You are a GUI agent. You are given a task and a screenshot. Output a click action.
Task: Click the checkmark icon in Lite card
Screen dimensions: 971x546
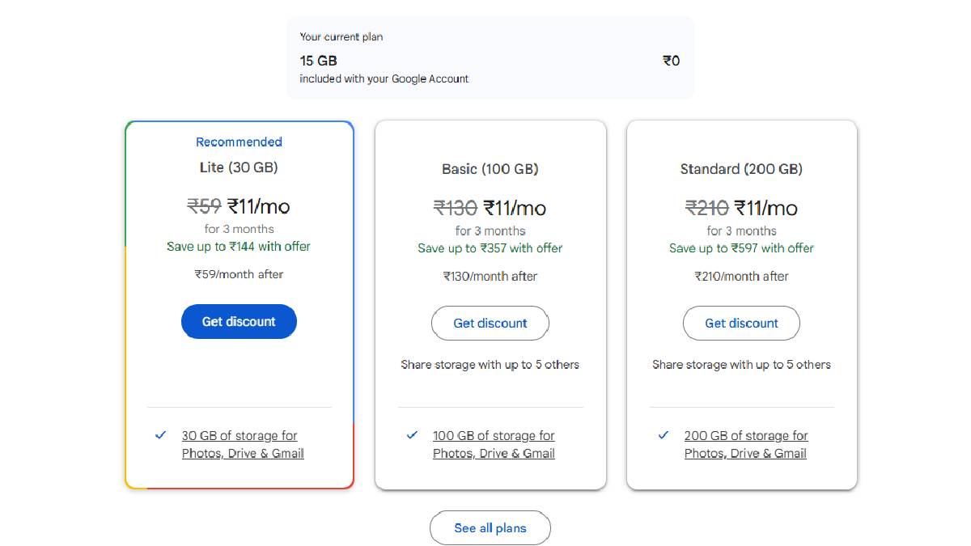click(160, 435)
